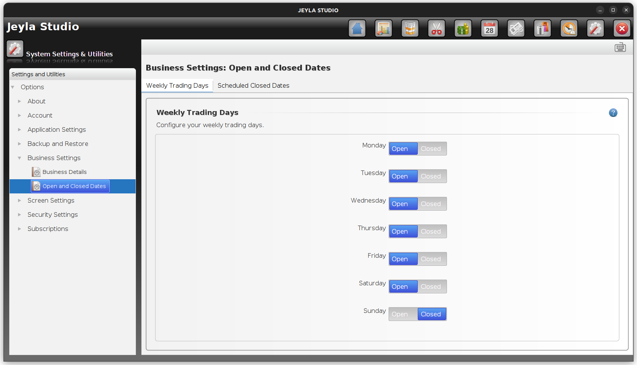
Task: Click the Open and Closed Dates icon
Action: click(x=36, y=186)
